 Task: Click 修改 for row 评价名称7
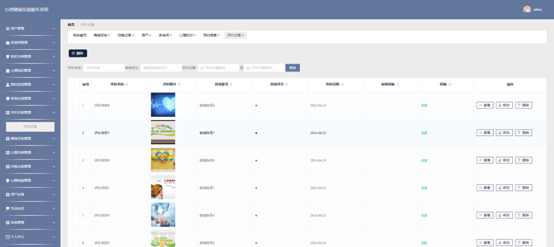[x=504, y=133]
